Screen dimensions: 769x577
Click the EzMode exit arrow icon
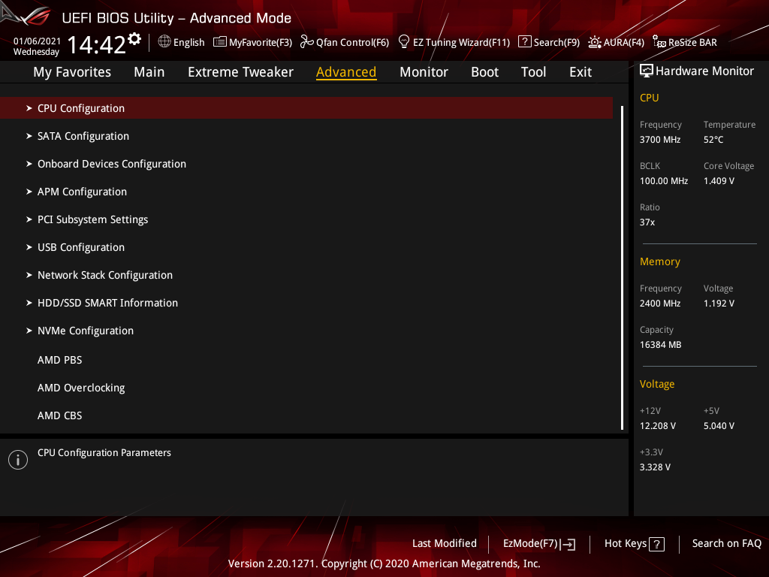(568, 544)
